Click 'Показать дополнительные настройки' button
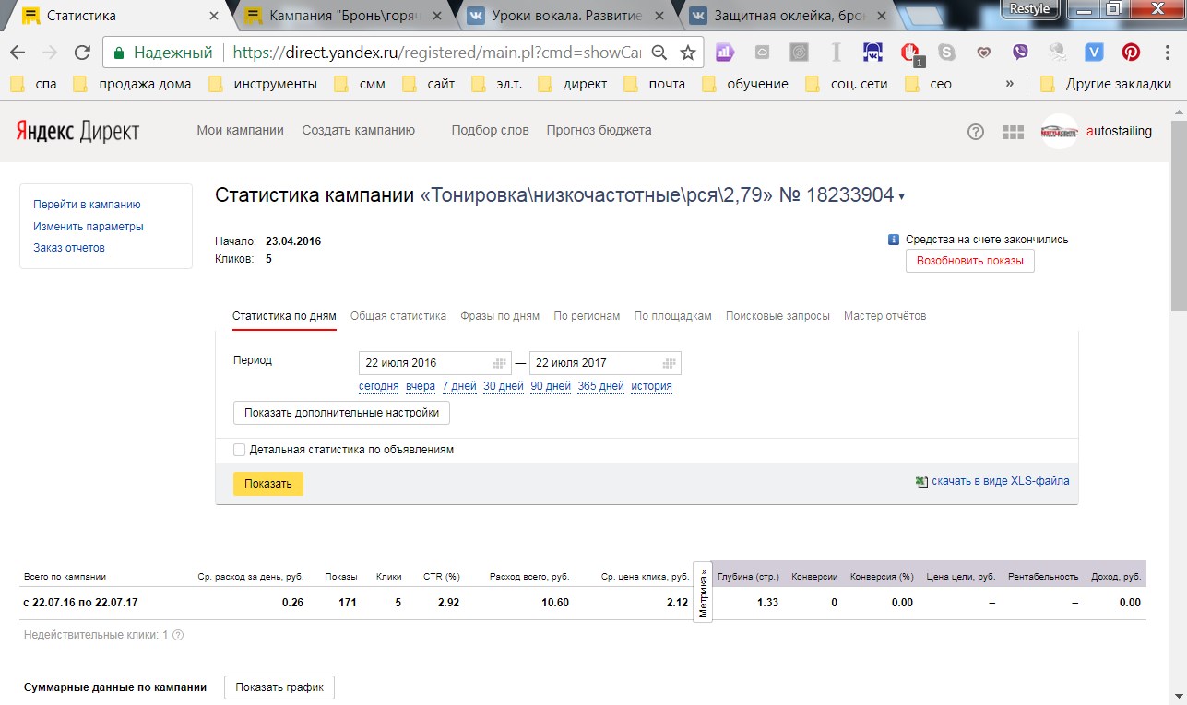The width and height of the screenshot is (1187, 705). (x=341, y=413)
